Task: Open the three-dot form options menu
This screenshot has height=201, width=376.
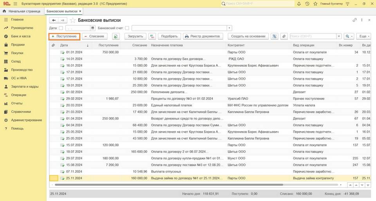Action: 362,20
